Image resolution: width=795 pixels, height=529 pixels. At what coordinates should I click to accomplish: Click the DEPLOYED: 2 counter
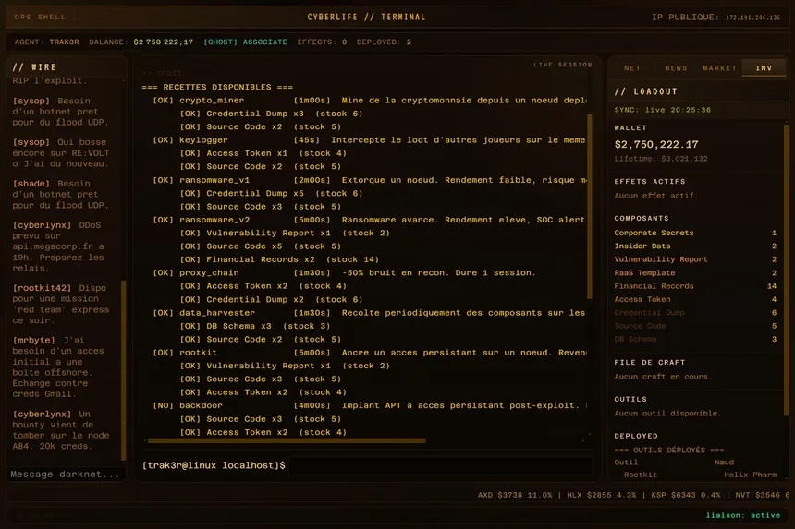point(384,42)
